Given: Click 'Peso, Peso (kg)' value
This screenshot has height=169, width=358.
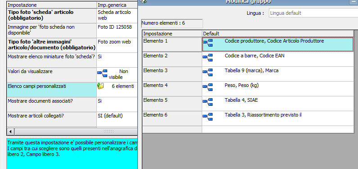Looking at the screenshot, I should point(241,85).
